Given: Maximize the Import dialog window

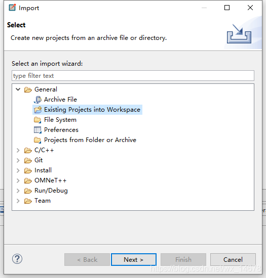Looking at the screenshot, I should pyautogui.click(x=227, y=8).
